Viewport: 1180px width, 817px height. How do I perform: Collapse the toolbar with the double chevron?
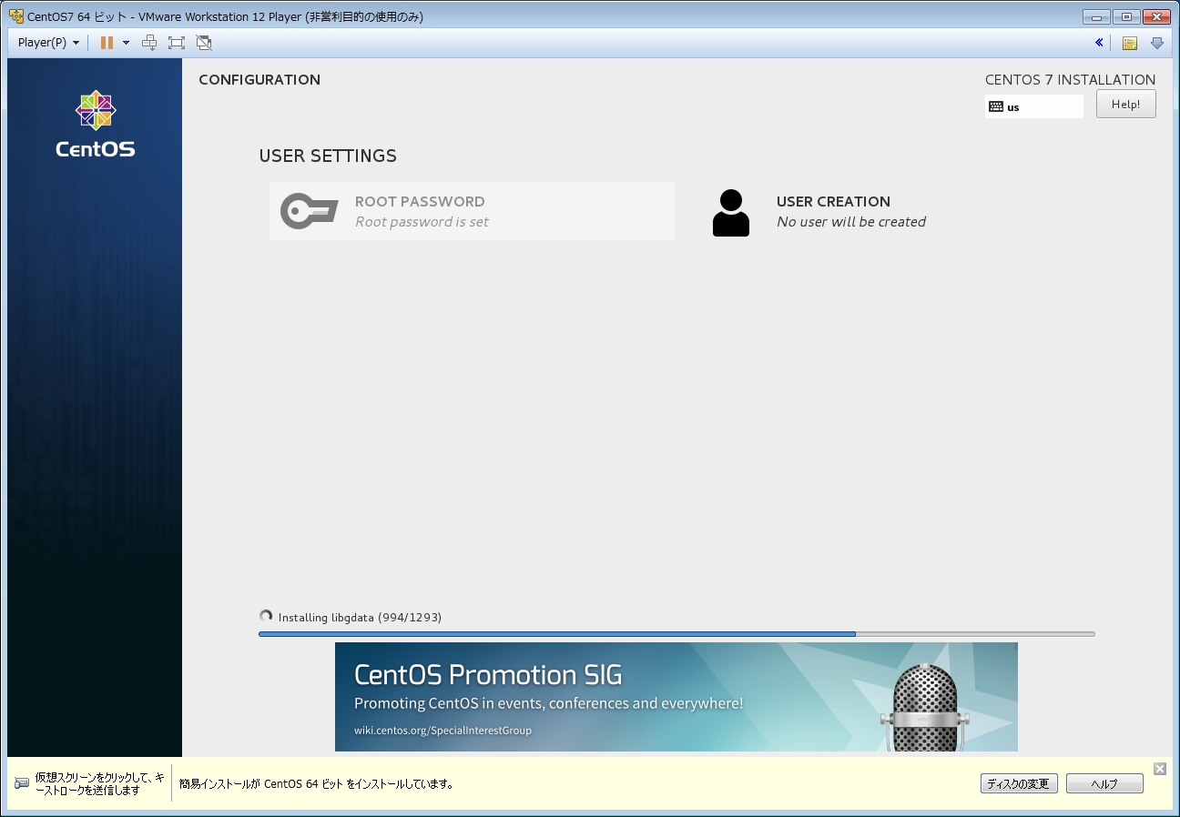[x=1099, y=43]
